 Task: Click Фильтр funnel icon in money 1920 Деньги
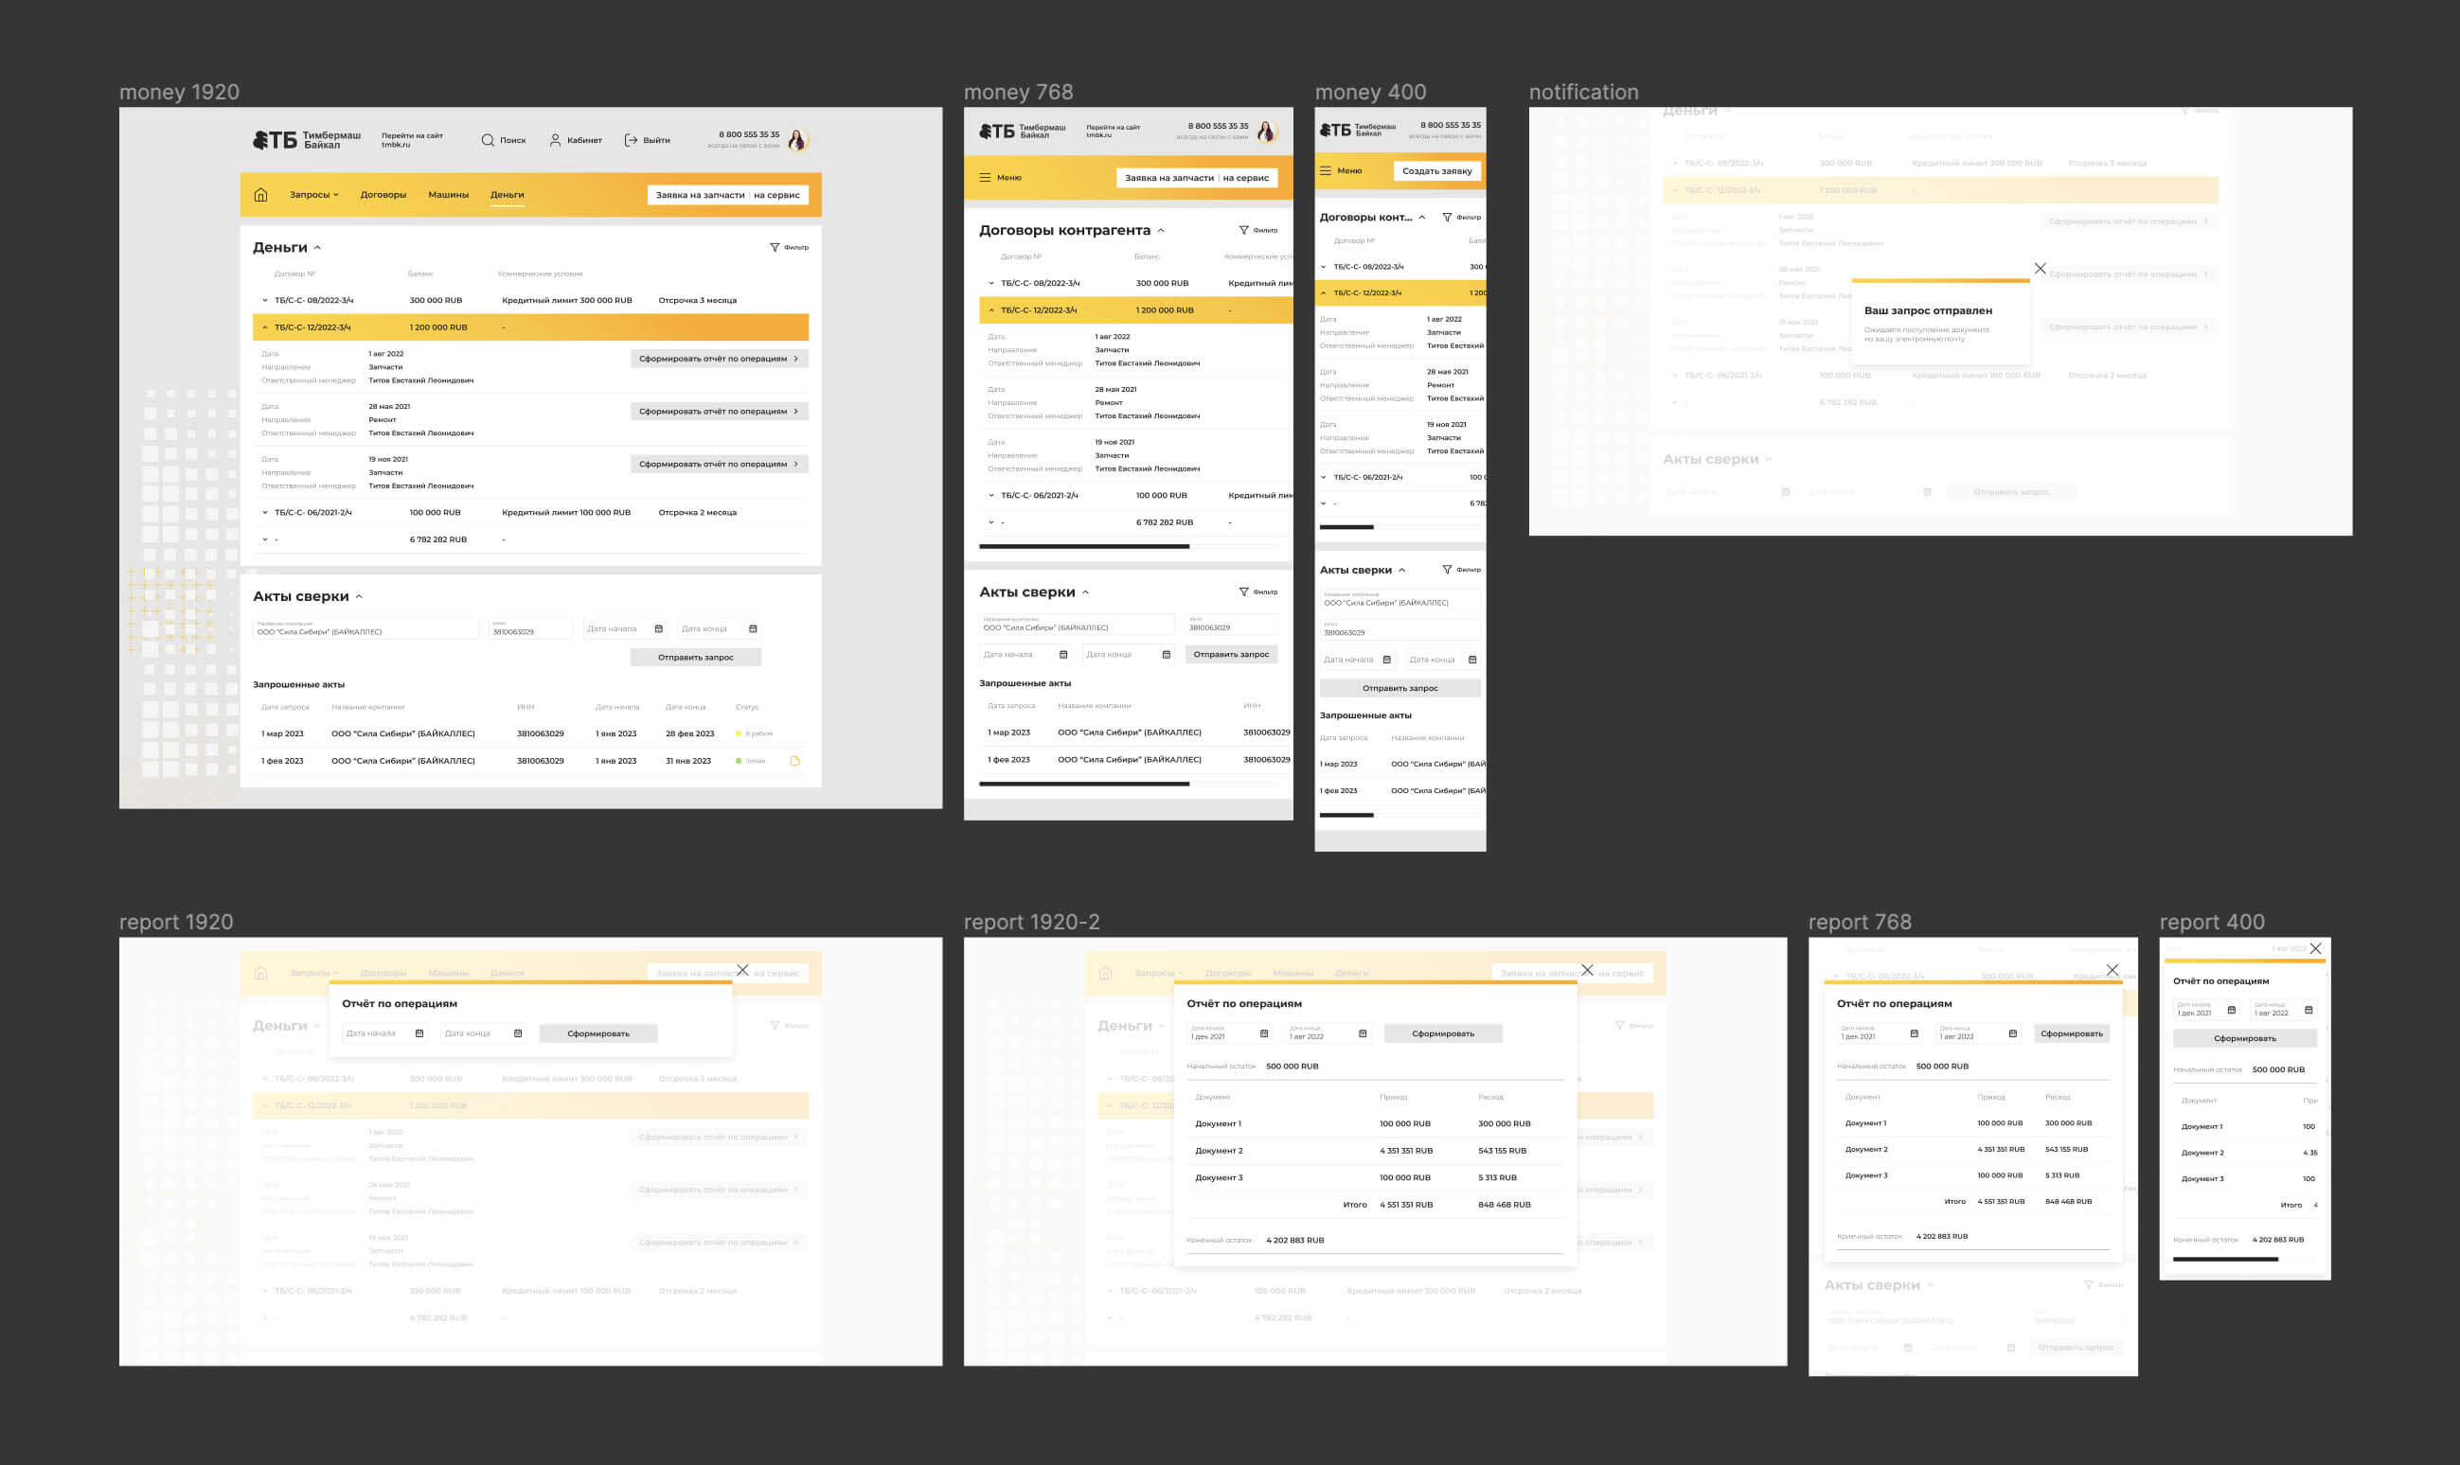pos(775,248)
